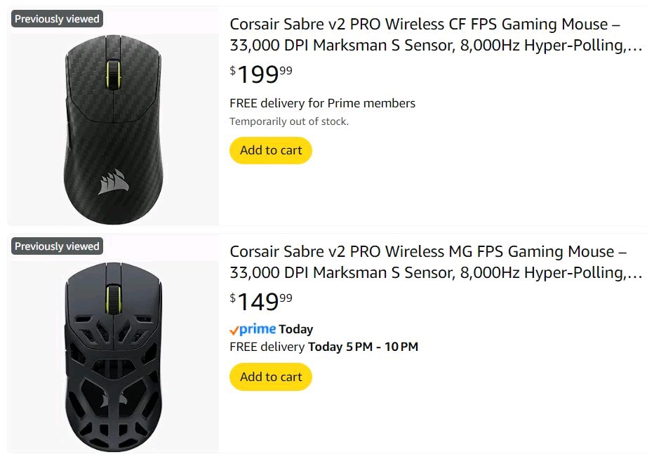Click the Previously viewed badge on MG mouse
The height and width of the screenshot is (459, 647).
[x=58, y=246]
